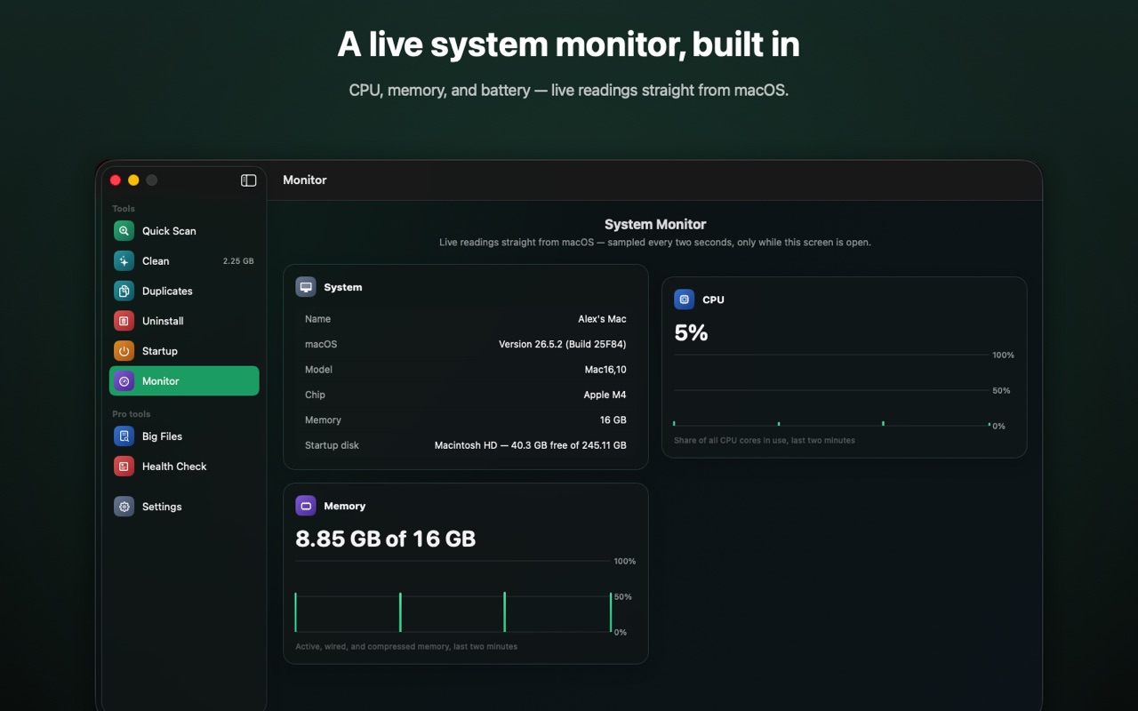Click the red Uninstall icon
The width and height of the screenshot is (1138, 711).
coord(124,321)
